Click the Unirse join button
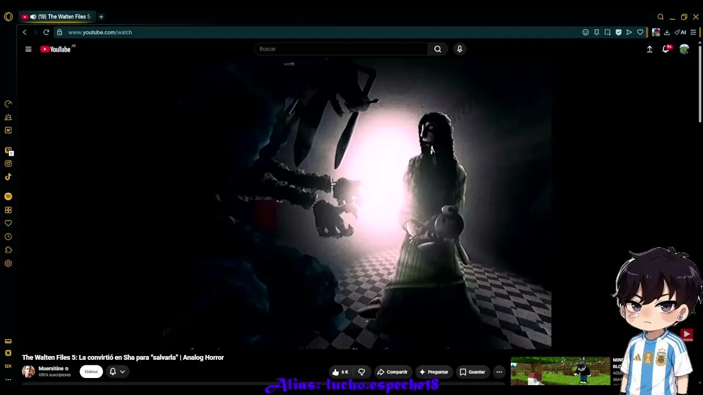 coord(91,371)
